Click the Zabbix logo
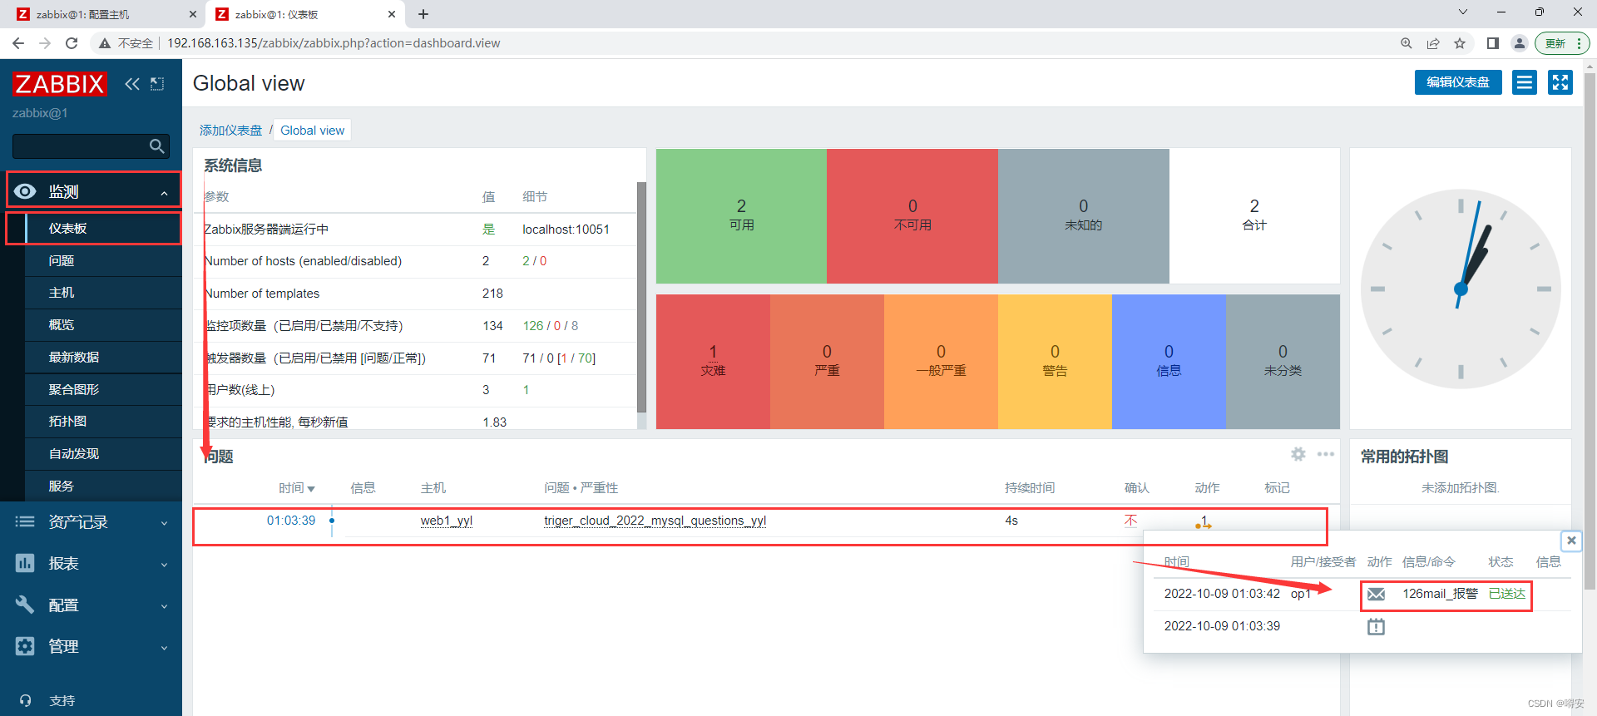1597x716 pixels. click(59, 84)
